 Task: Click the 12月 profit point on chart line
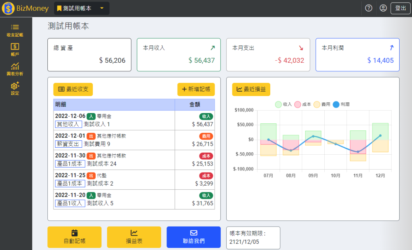[380, 136]
